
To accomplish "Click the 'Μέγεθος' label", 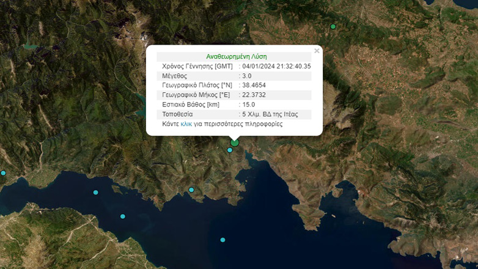I will [175, 76].
